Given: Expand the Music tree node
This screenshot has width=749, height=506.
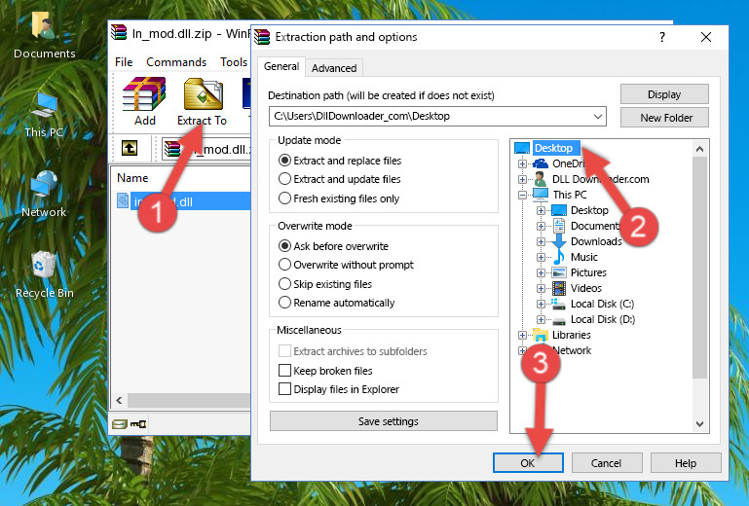Looking at the screenshot, I should (x=541, y=257).
